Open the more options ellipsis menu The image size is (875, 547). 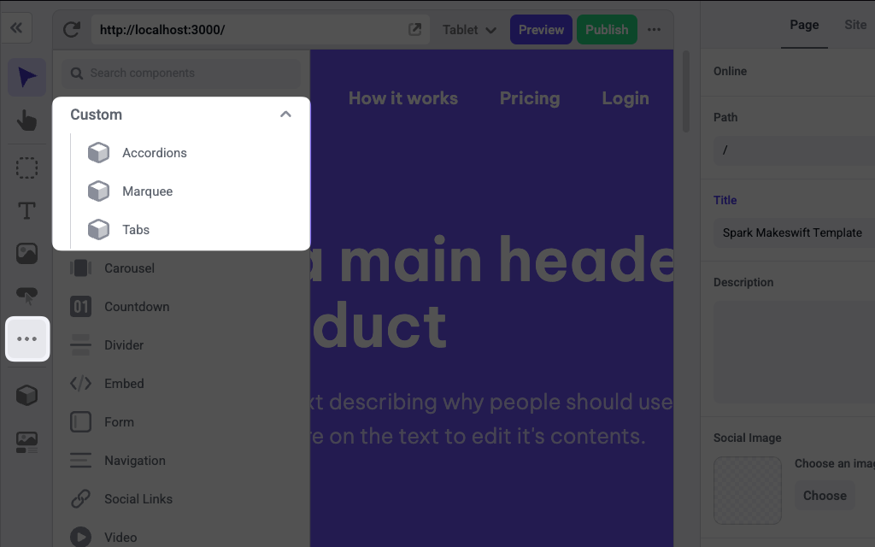[x=655, y=29]
